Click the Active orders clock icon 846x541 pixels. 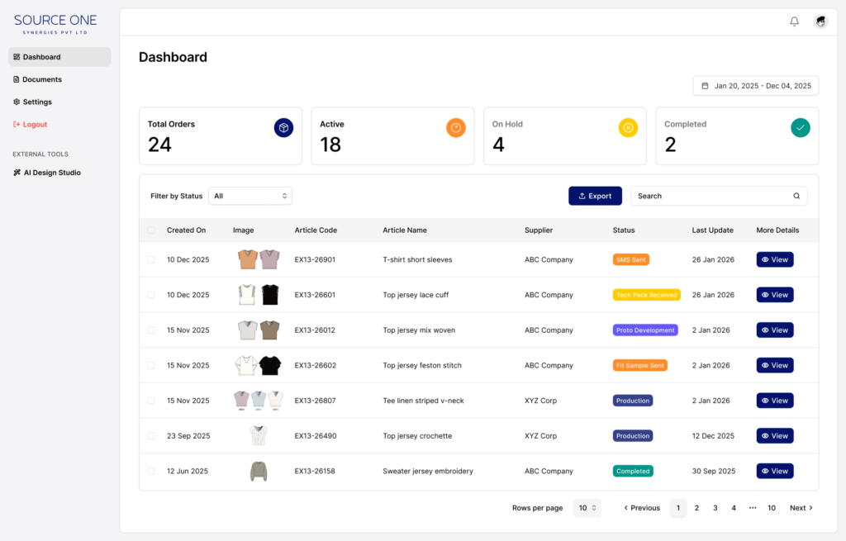point(456,128)
